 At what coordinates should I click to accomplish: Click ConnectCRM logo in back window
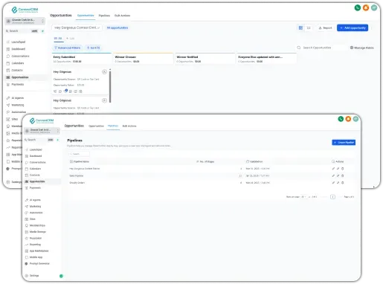point(25,10)
